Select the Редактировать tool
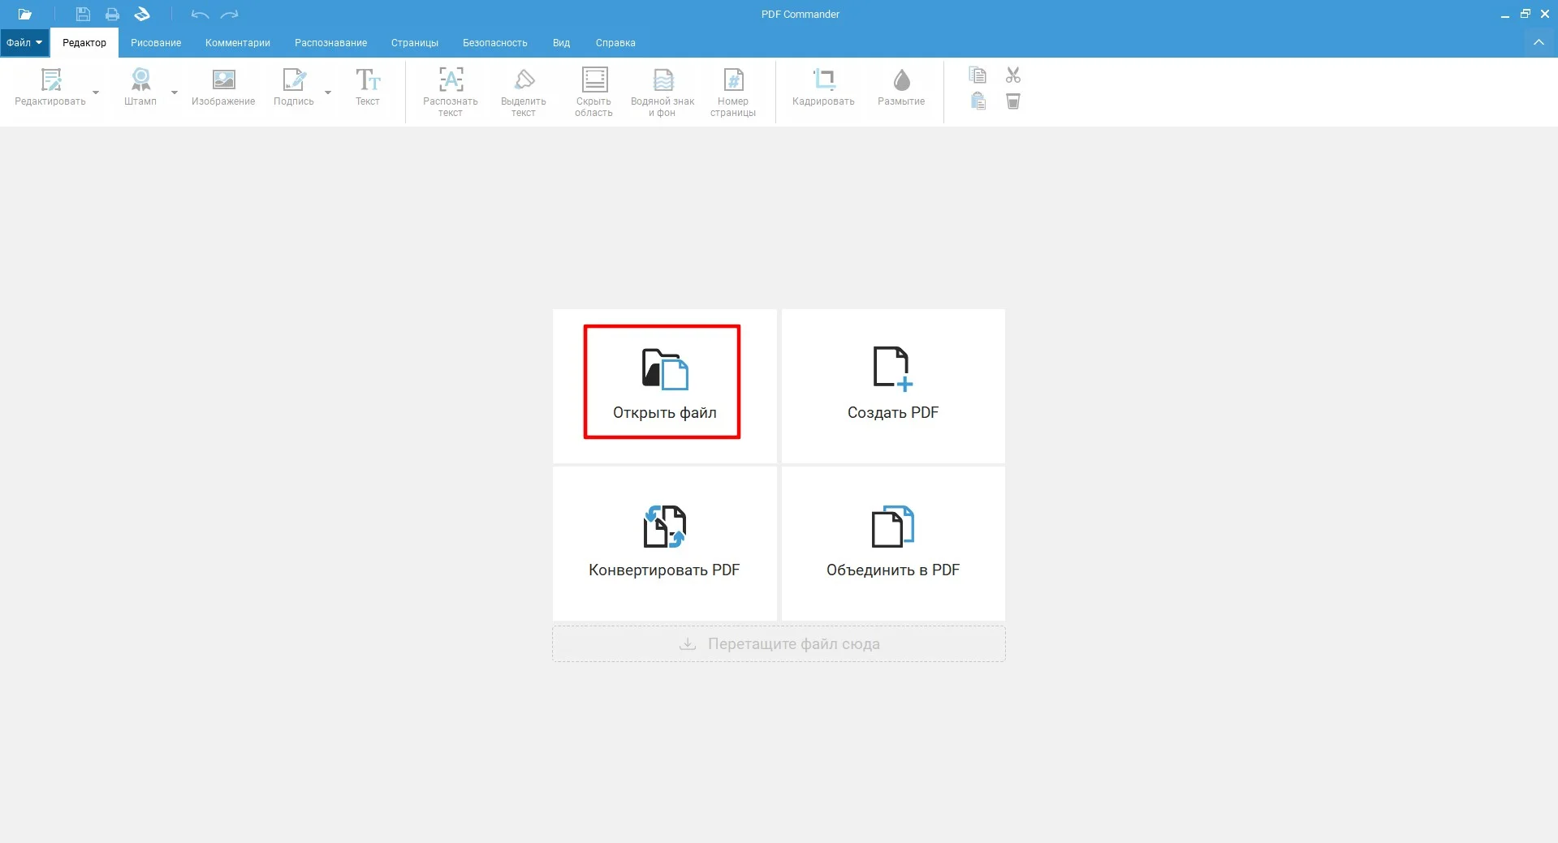 coord(50,88)
